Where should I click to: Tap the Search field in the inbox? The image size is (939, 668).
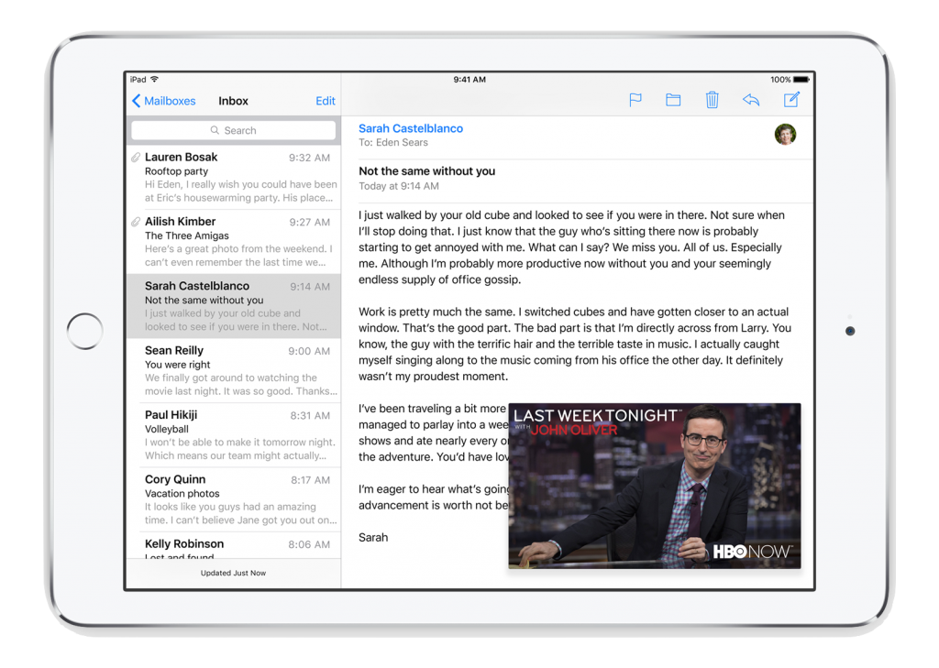point(233,130)
